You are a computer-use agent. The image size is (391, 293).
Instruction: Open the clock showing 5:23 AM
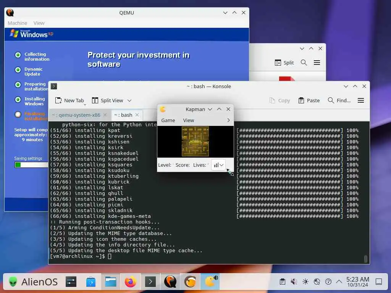click(357, 282)
